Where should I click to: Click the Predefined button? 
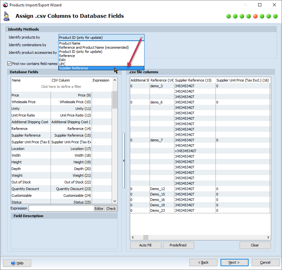(178, 245)
